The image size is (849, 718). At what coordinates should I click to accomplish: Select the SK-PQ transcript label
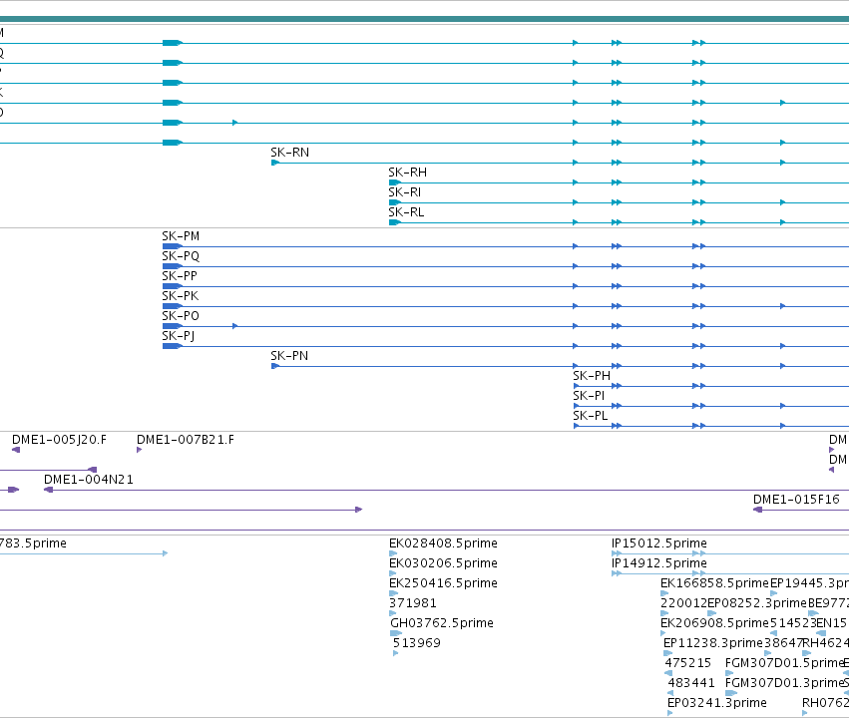tap(181, 256)
